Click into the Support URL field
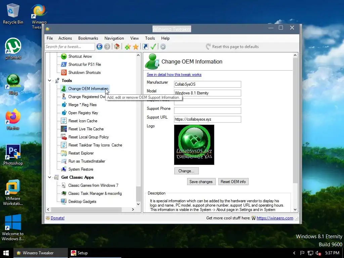The width and height of the screenshot is (344, 258). 208,119
